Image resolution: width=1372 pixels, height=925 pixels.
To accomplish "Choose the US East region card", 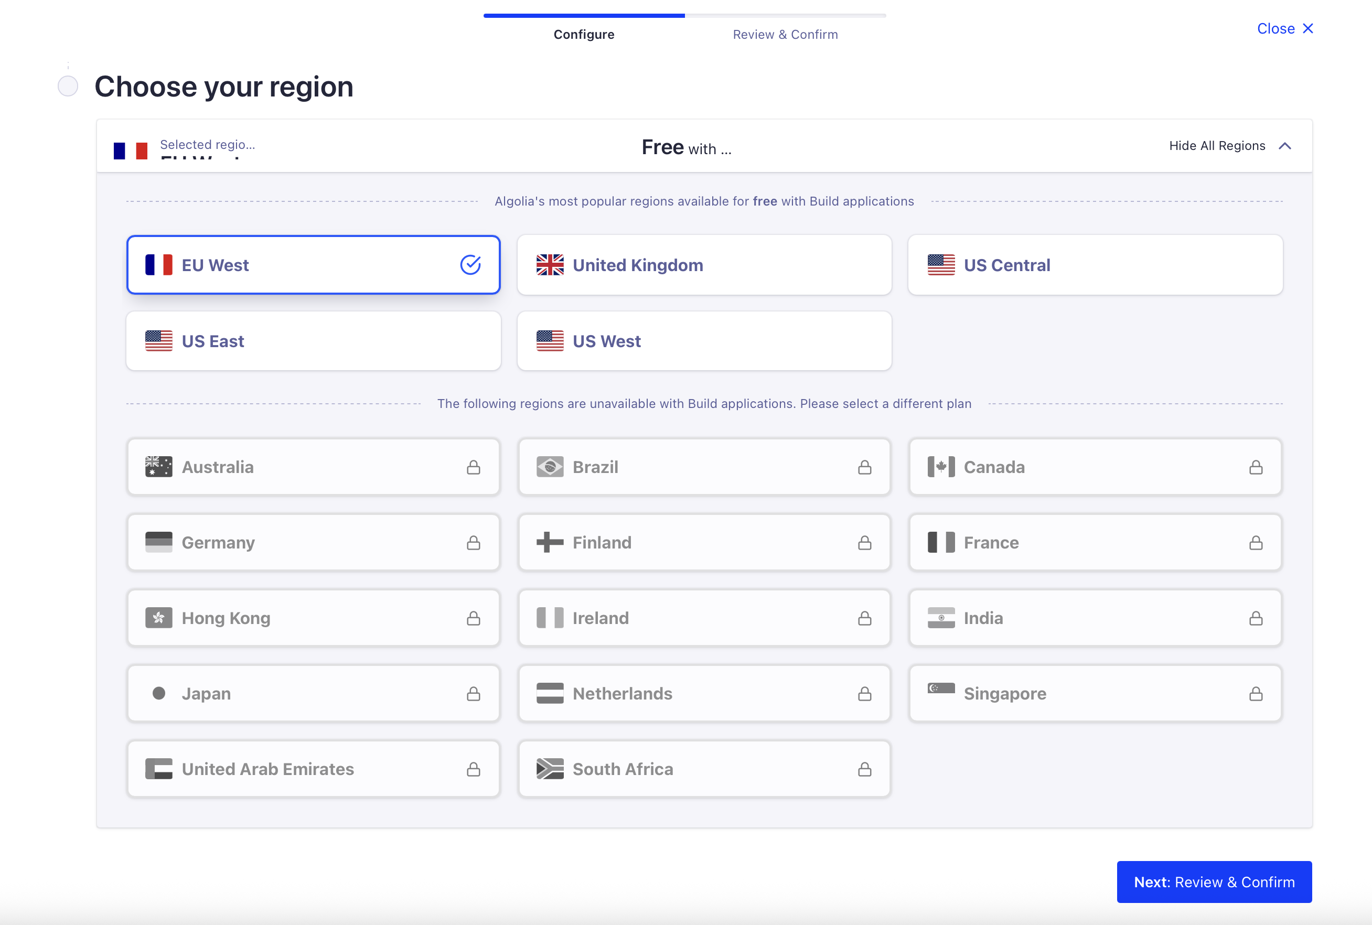I will tap(313, 341).
